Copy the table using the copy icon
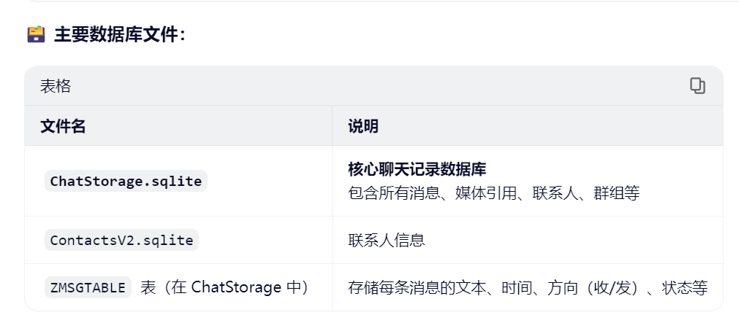Image resolution: width=739 pixels, height=315 pixels. tap(697, 86)
